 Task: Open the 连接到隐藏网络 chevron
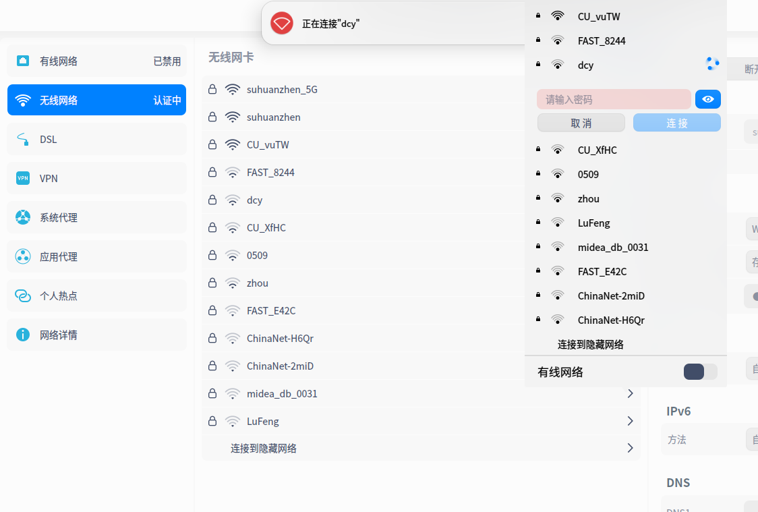(630, 447)
